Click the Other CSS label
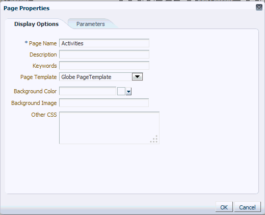Screen dimensions: 265x215 (x=44, y=115)
